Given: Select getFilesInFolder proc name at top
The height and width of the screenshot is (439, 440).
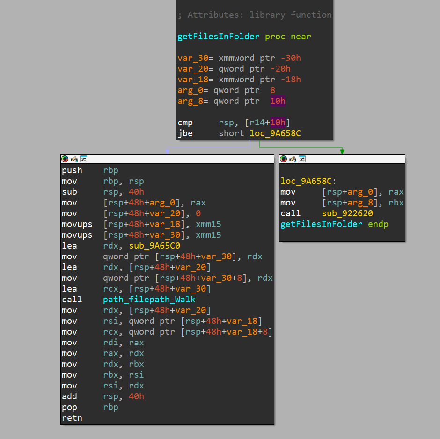Looking at the screenshot, I should [x=219, y=37].
